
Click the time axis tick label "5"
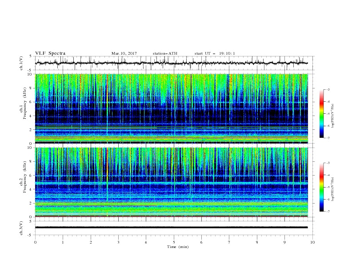174,242
